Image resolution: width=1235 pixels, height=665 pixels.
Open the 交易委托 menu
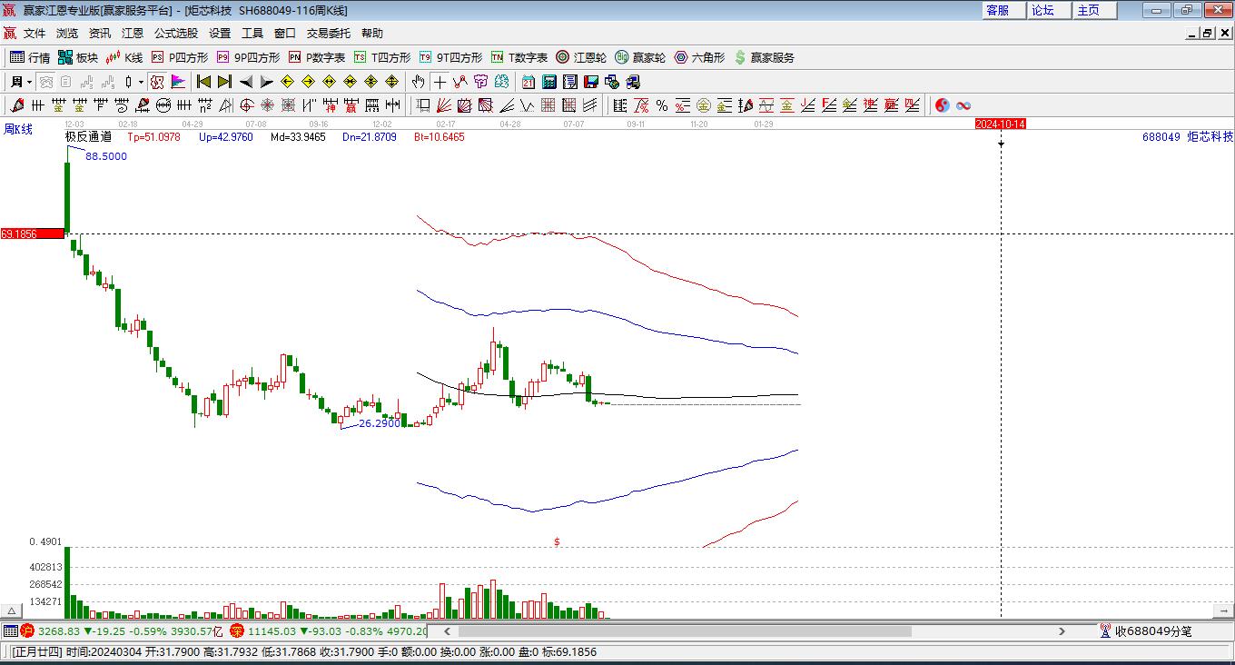[x=329, y=33]
